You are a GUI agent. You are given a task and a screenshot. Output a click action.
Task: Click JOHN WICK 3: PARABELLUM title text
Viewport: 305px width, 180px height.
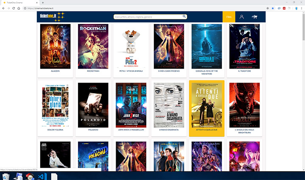tap(131, 130)
